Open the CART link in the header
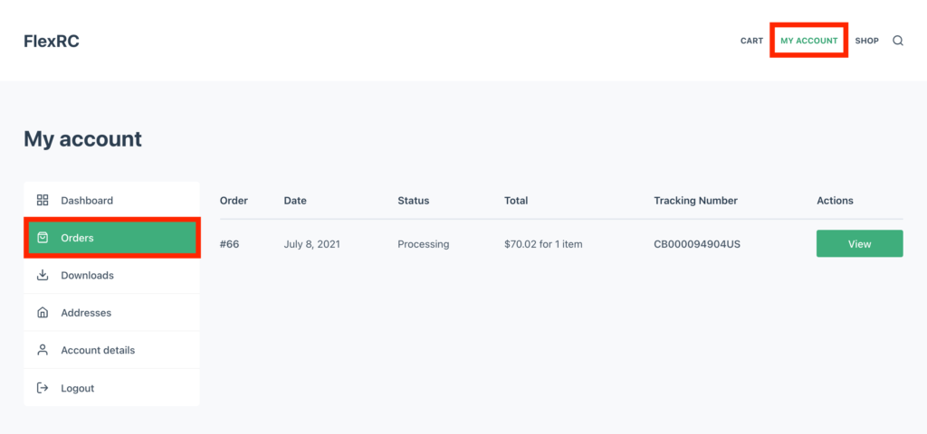Image resolution: width=927 pixels, height=434 pixels. coord(751,41)
